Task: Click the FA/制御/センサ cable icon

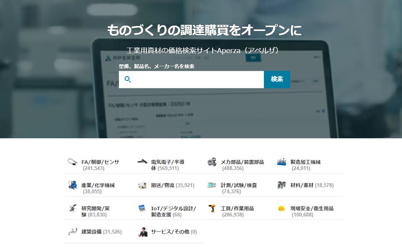Action: point(72,162)
